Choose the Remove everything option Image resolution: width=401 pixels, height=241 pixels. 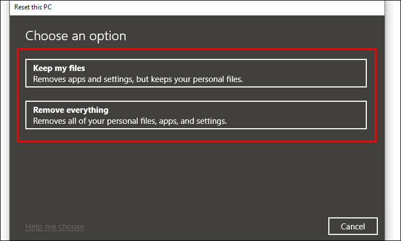196,115
